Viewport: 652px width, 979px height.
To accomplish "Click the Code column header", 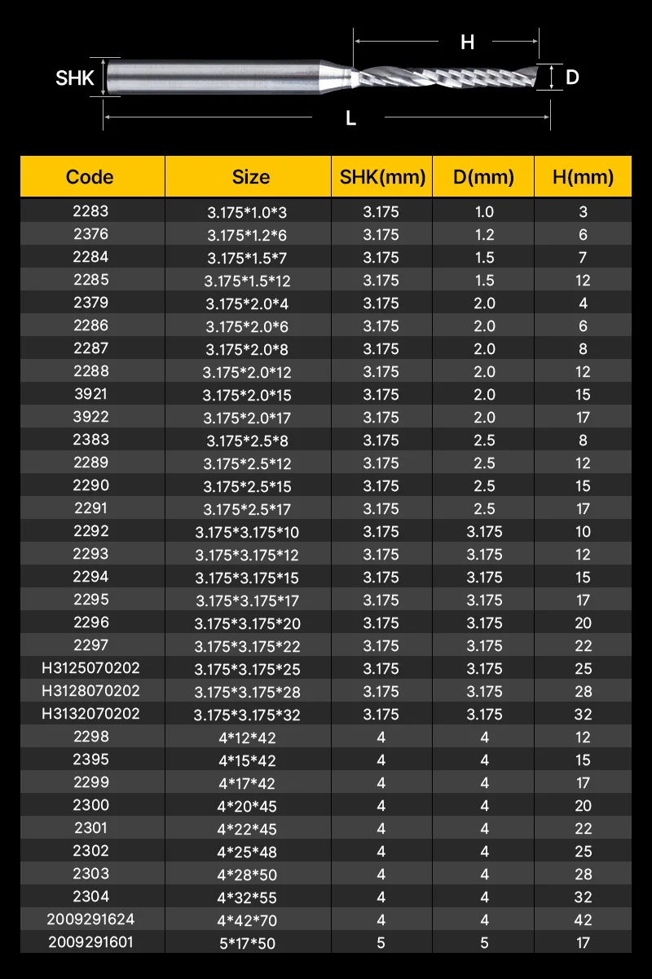I will (90, 177).
